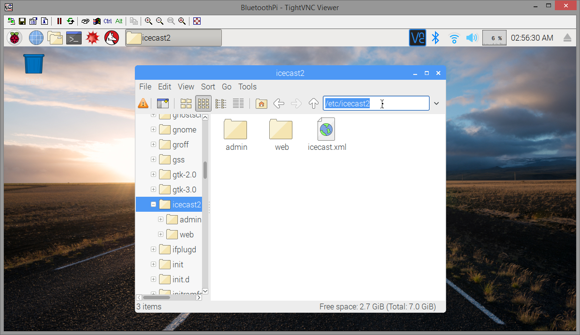Zoom in on the VNC viewer
The width and height of the screenshot is (580, 335).
click(x=148, y=21)
